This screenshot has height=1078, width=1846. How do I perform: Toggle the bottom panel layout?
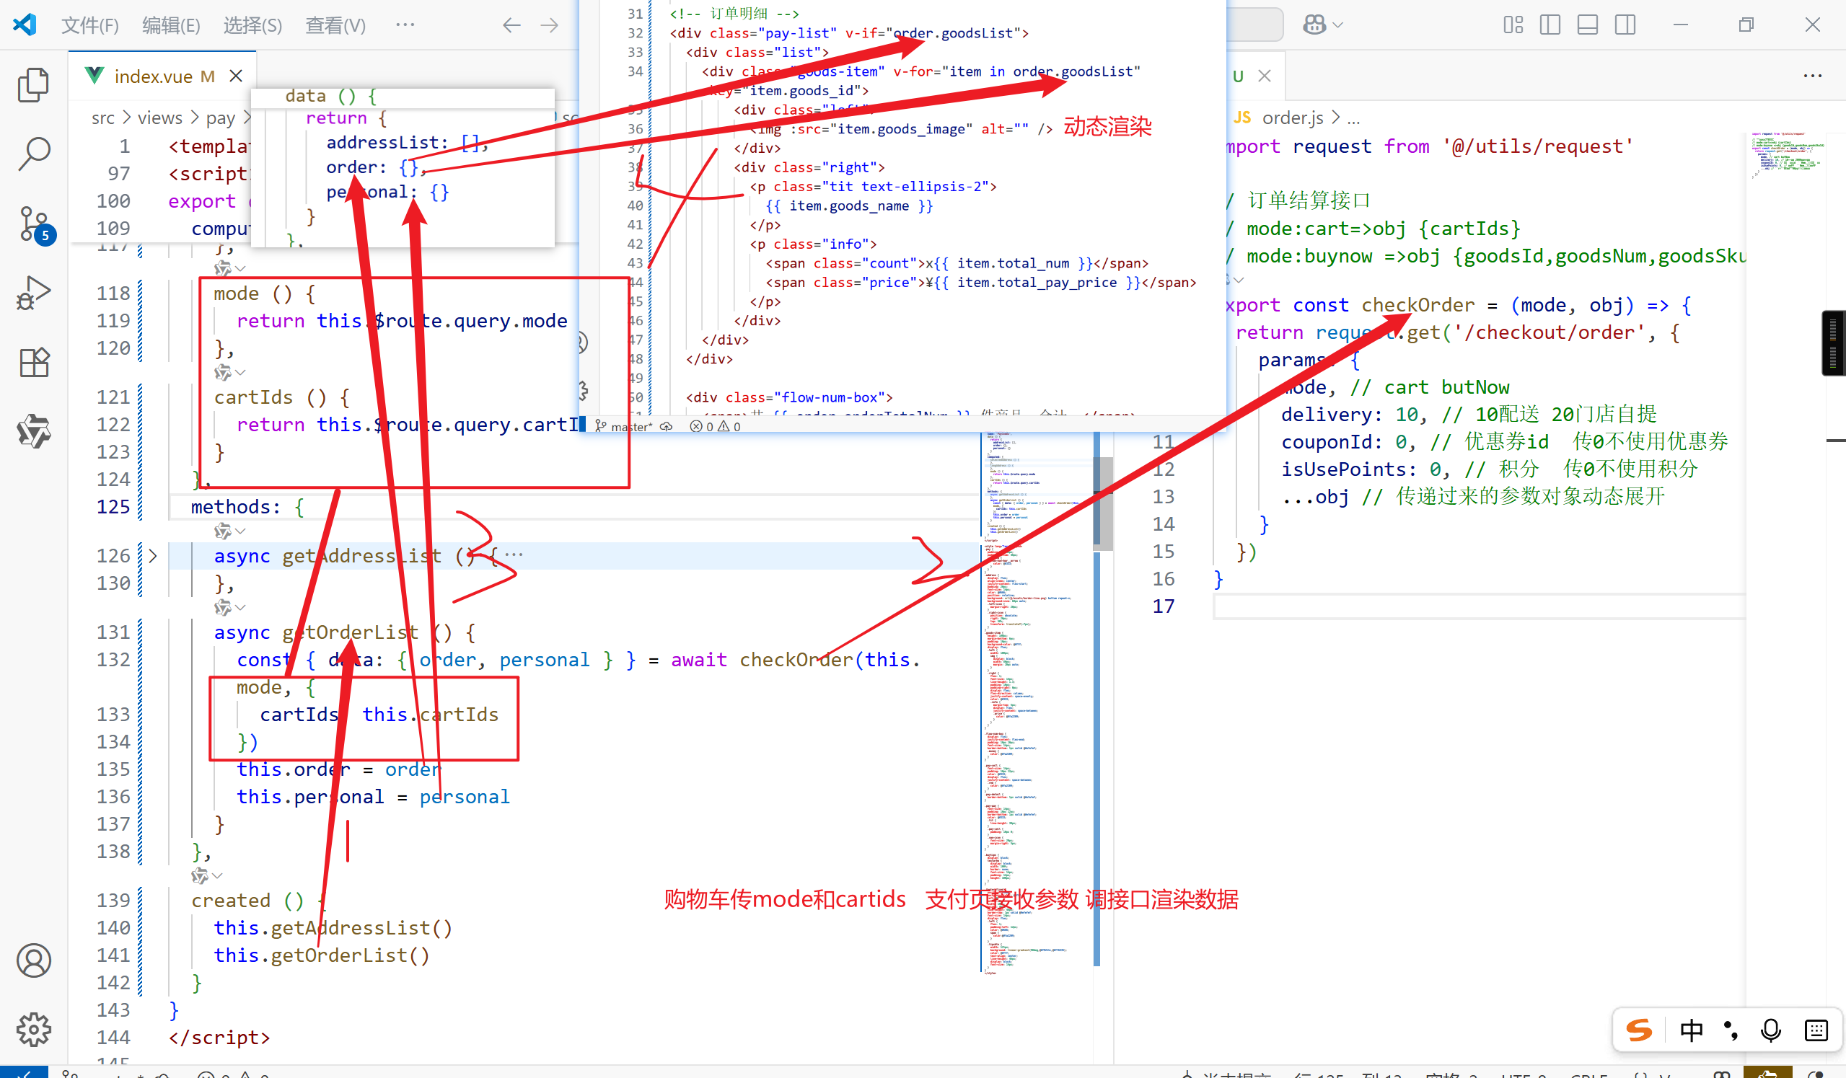(x=1588, y=25)
